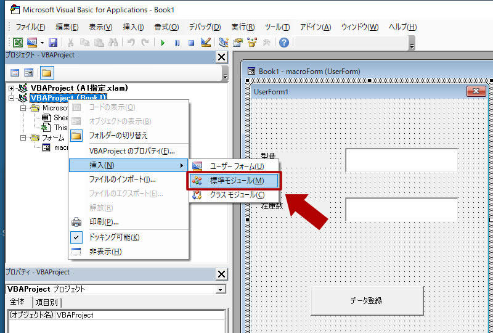The height and width of the screenshot is (333, 493).
Task: Expand VBAProject (A1指定.xlam) tree node
Action: 12,88
